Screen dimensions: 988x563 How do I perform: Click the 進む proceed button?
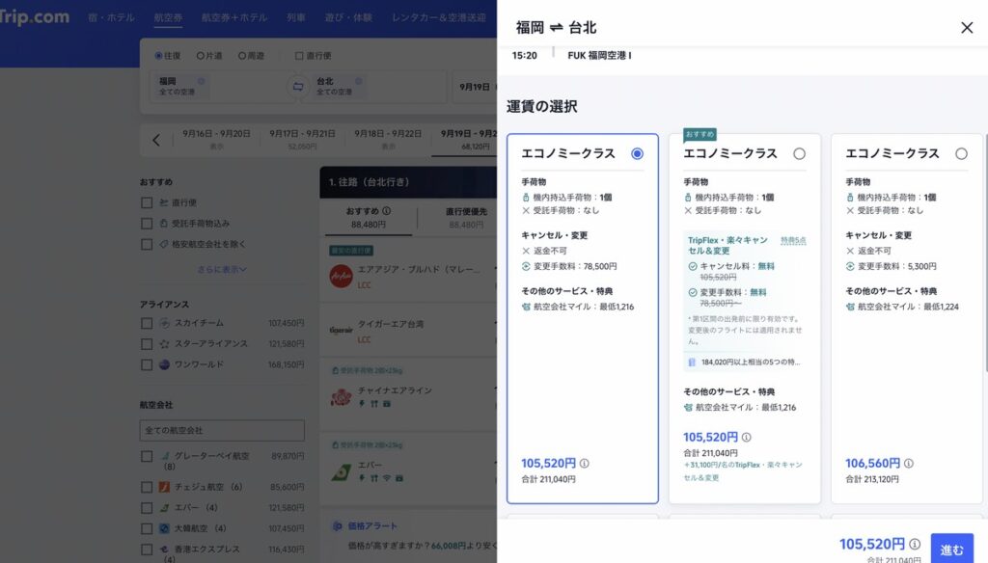pyautogui.click(x=951, y=549)
